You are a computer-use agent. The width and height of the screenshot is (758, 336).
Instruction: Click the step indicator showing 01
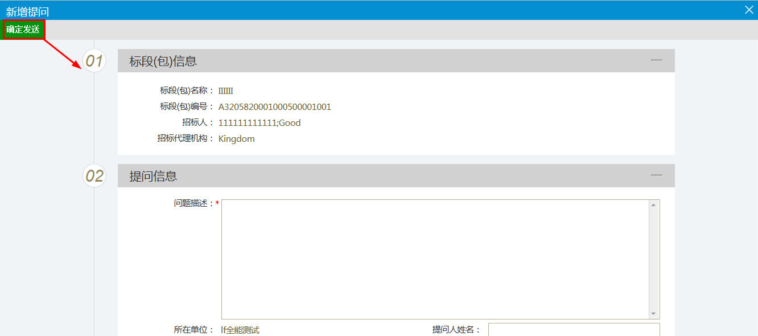click(93, 60)
